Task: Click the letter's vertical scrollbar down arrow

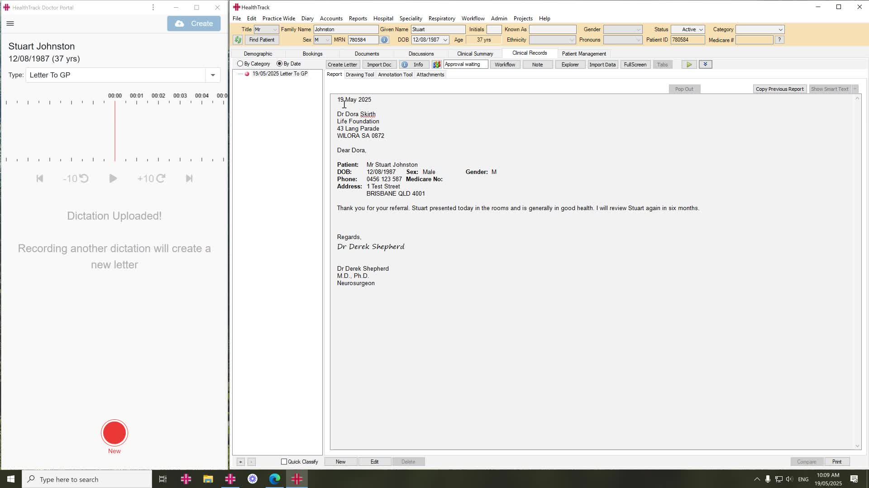Action: click(x=857, y=446)
